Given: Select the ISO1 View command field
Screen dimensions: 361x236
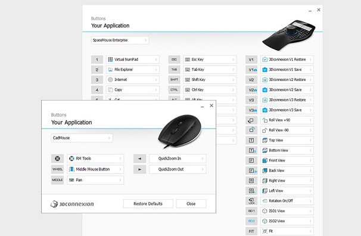Looking at the screenshot, I should 287,211.
